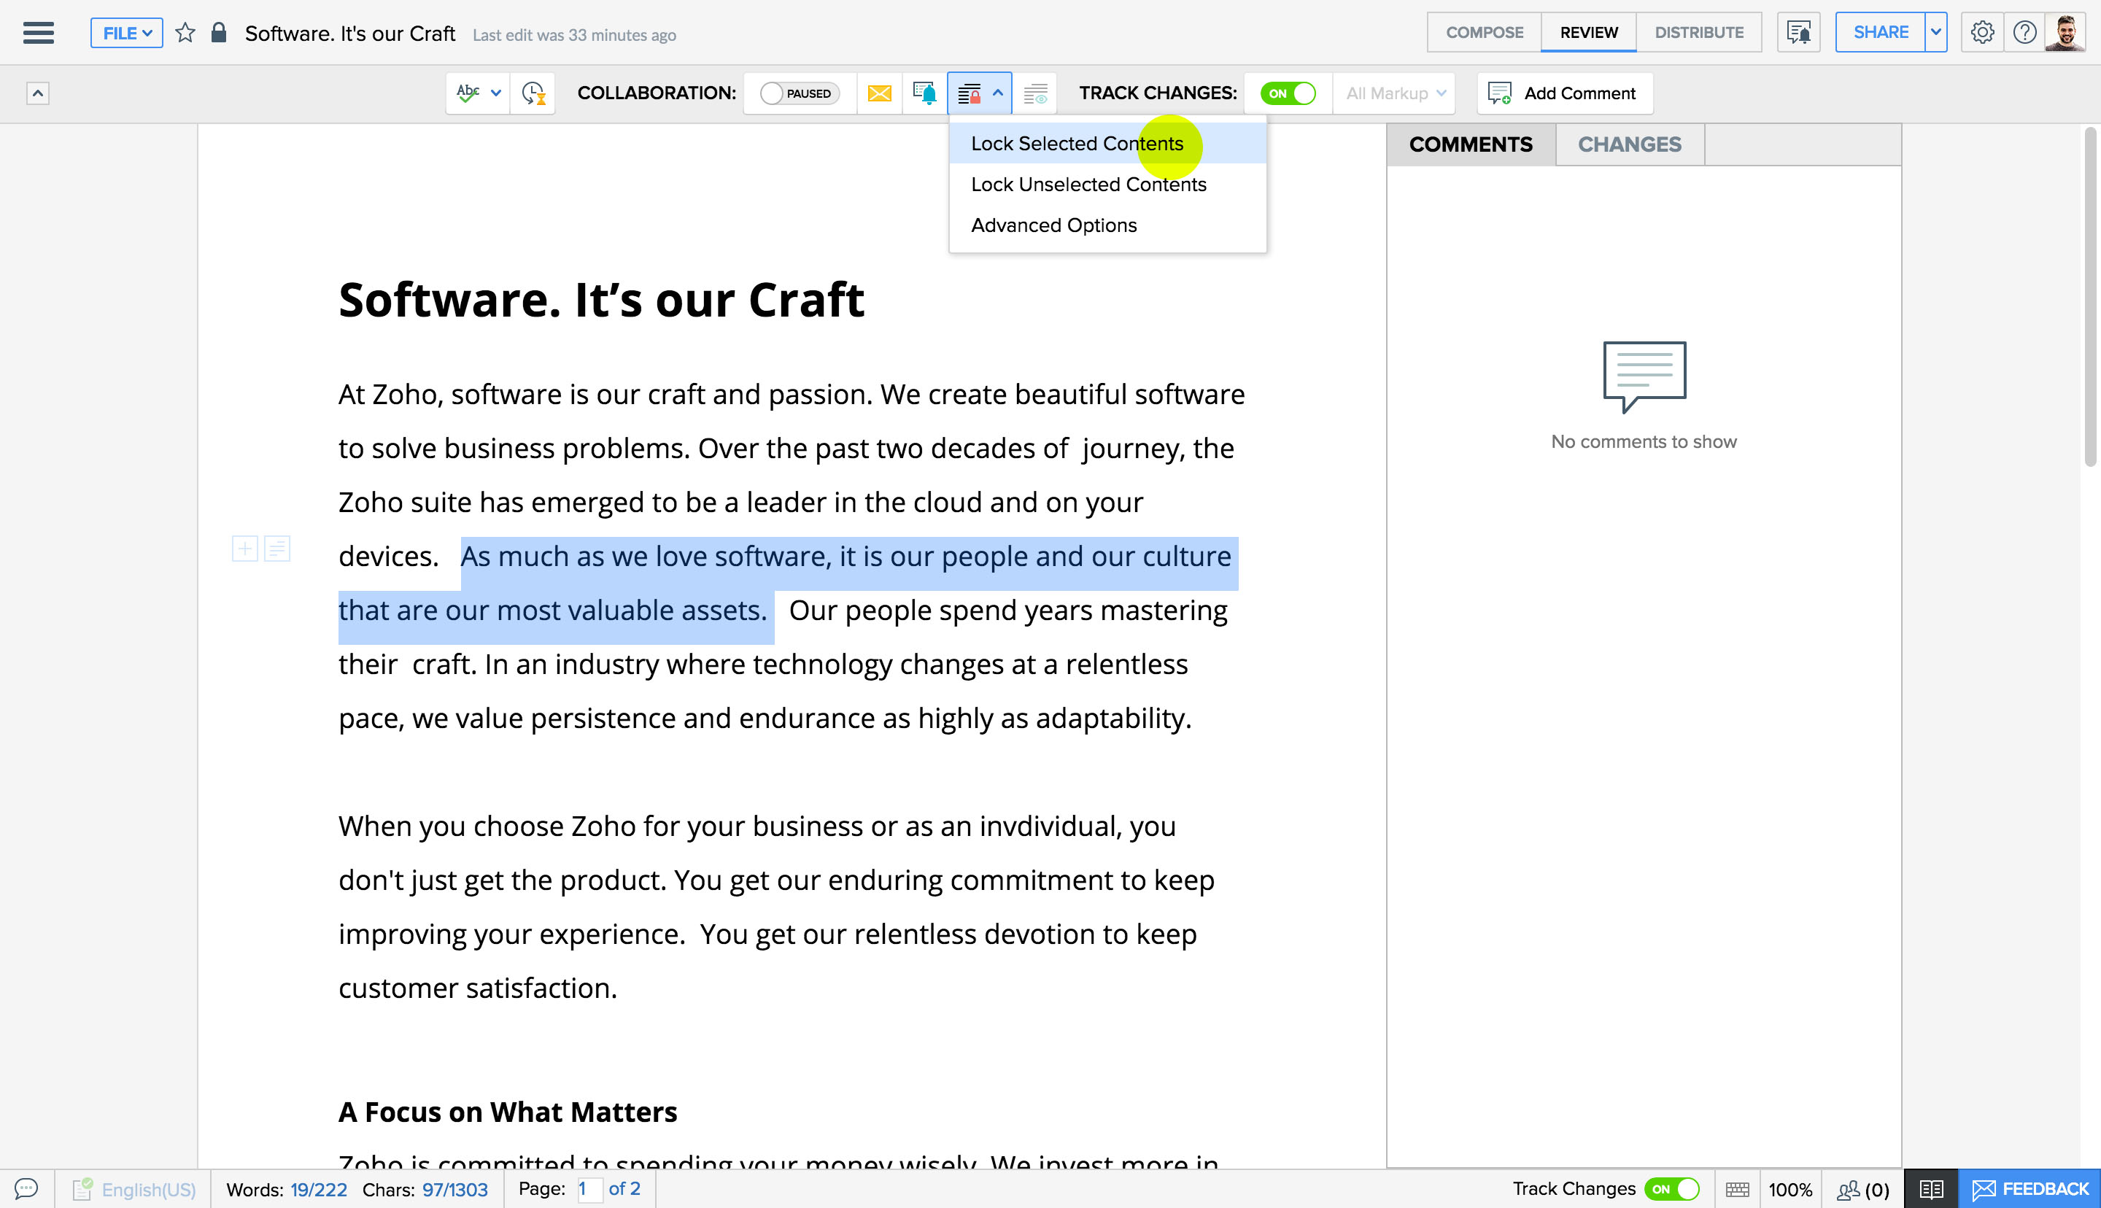The width and height of the screenshot is (2101, 1208).
Task: Open the spell check tool
Action: pyautogui.click(x=468, y=93)
